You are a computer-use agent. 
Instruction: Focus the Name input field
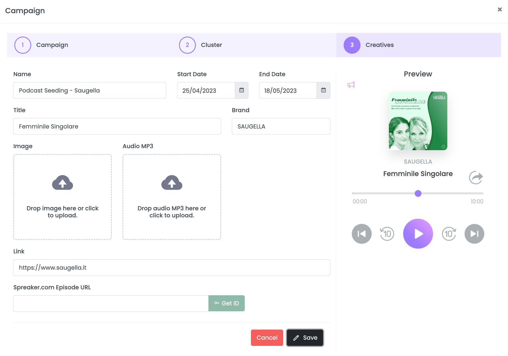pos(90,91)
